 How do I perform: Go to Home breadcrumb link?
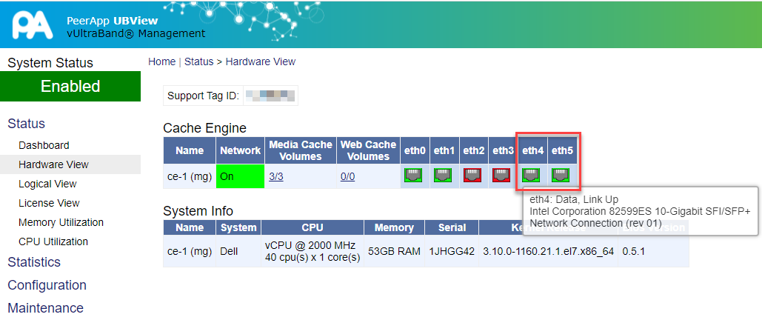coord(161,61)
